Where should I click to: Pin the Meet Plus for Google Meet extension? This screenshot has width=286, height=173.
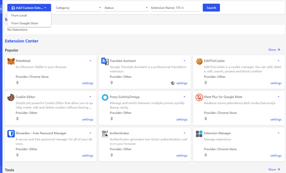point(206,119)
